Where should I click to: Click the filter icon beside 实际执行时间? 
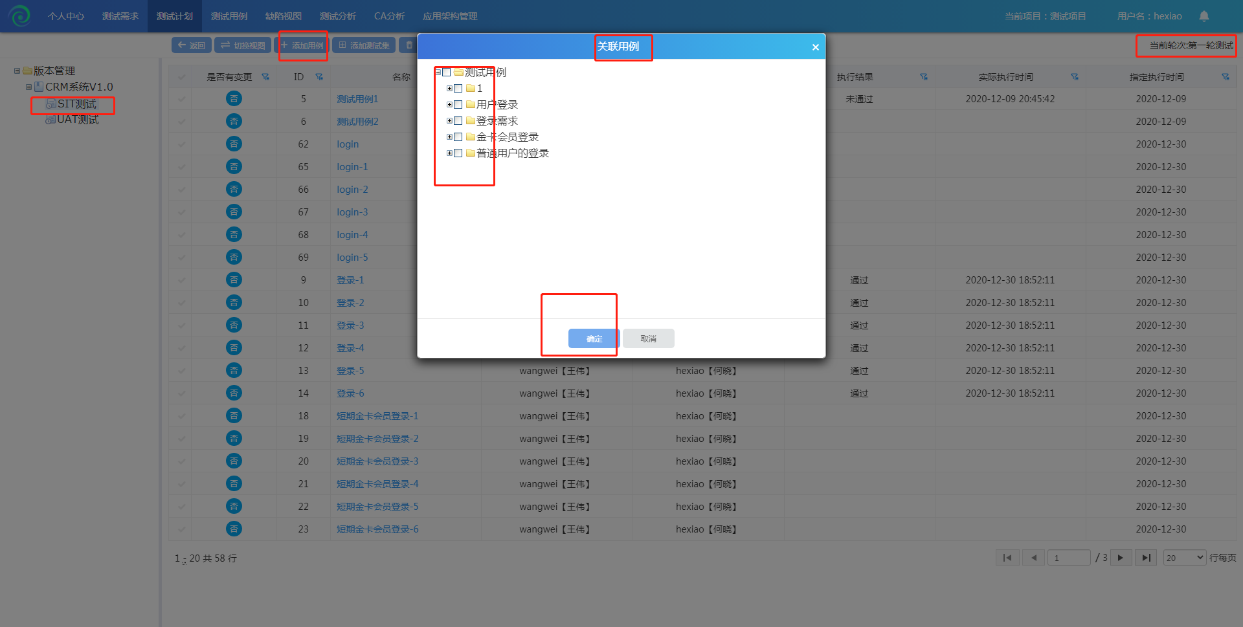point(1075,77)
